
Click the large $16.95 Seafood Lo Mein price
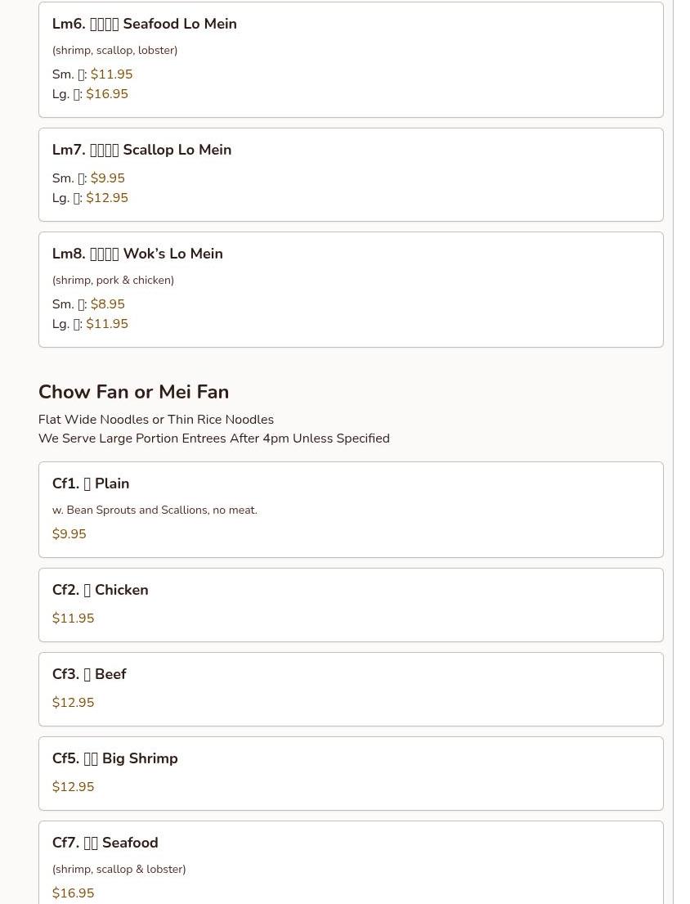click(x=107, y=94)
